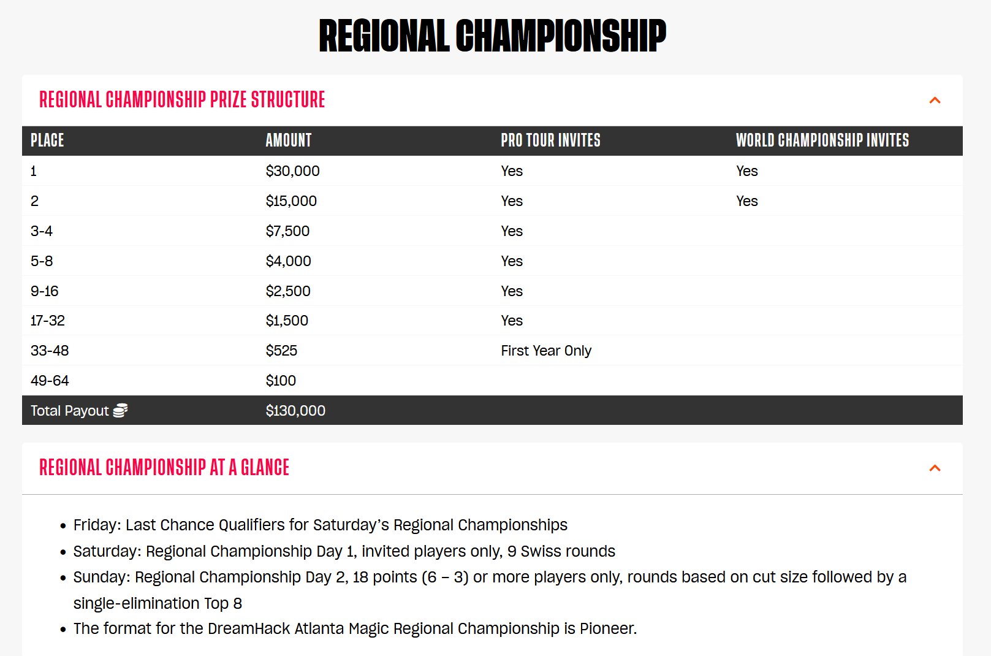This screenshot has height=656, width=991.
Task: Click the Friday Last Chance Qualifiers bullet
Action: (320, 525)
